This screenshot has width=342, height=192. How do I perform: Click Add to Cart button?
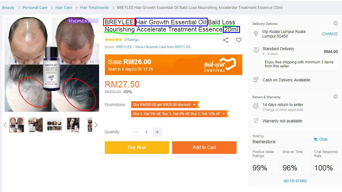point(204,148)
